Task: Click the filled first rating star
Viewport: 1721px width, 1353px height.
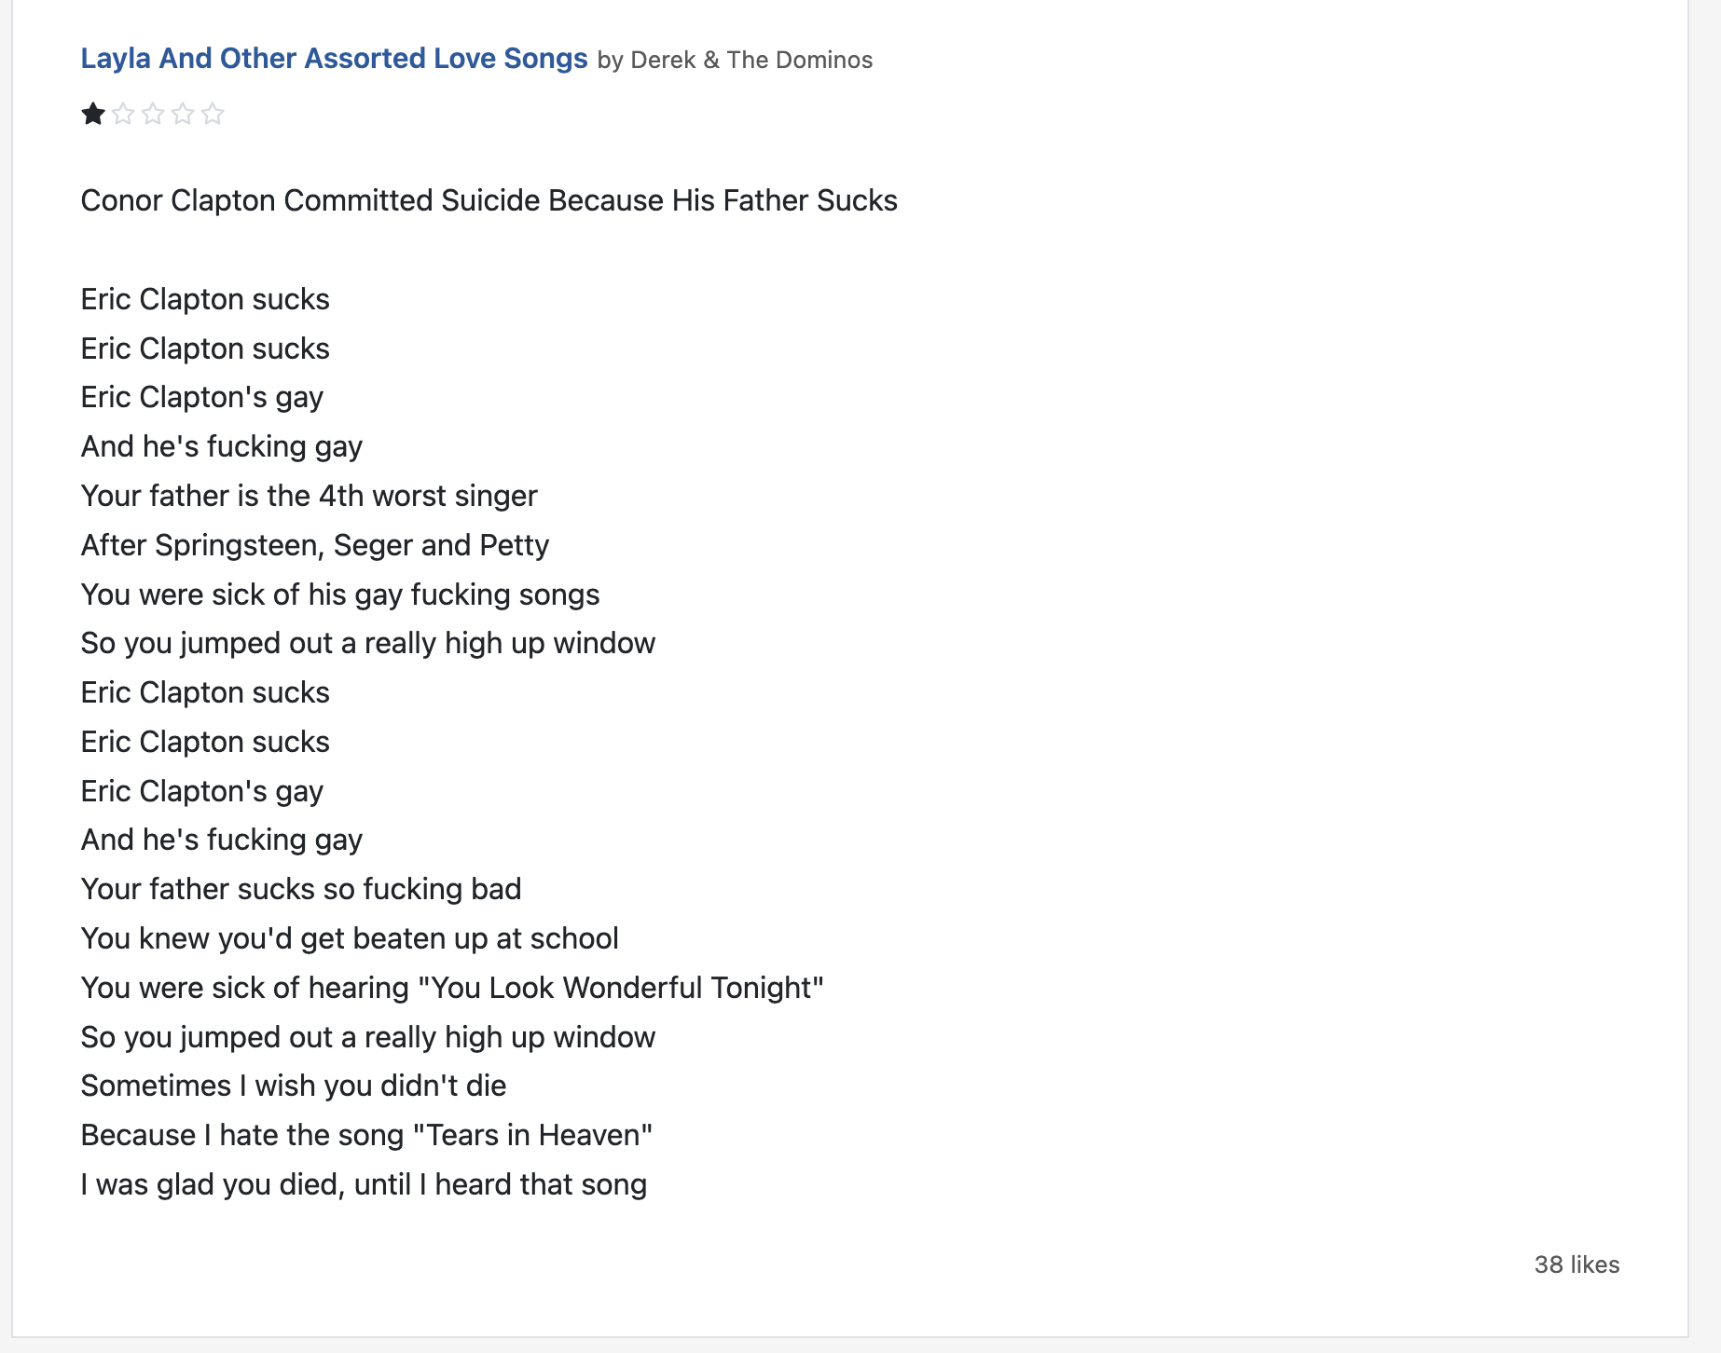Action: click(93, 114)
